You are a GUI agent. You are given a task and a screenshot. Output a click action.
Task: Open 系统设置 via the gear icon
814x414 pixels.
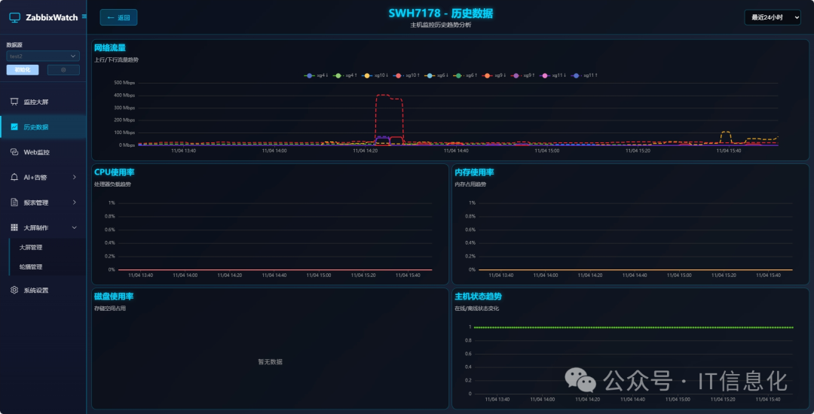pos(14,290)
